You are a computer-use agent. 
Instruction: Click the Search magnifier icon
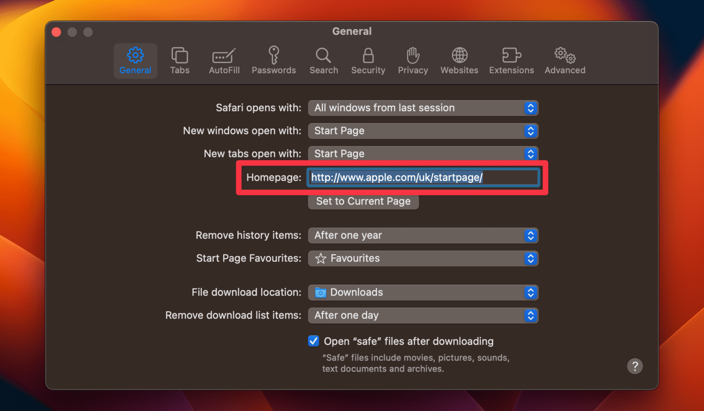click(324, 60)
